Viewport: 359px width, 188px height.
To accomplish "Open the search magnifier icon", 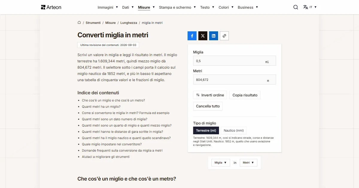I will tap(296, 7).
